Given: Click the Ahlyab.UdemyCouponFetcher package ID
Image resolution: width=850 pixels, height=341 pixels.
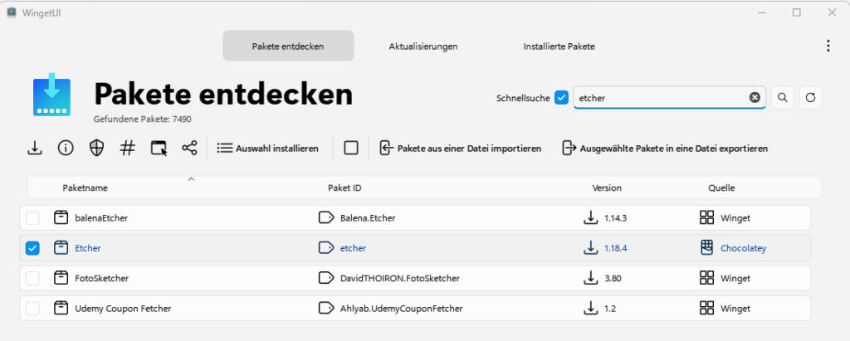Looking at the screenshot, I should (402, 309).
